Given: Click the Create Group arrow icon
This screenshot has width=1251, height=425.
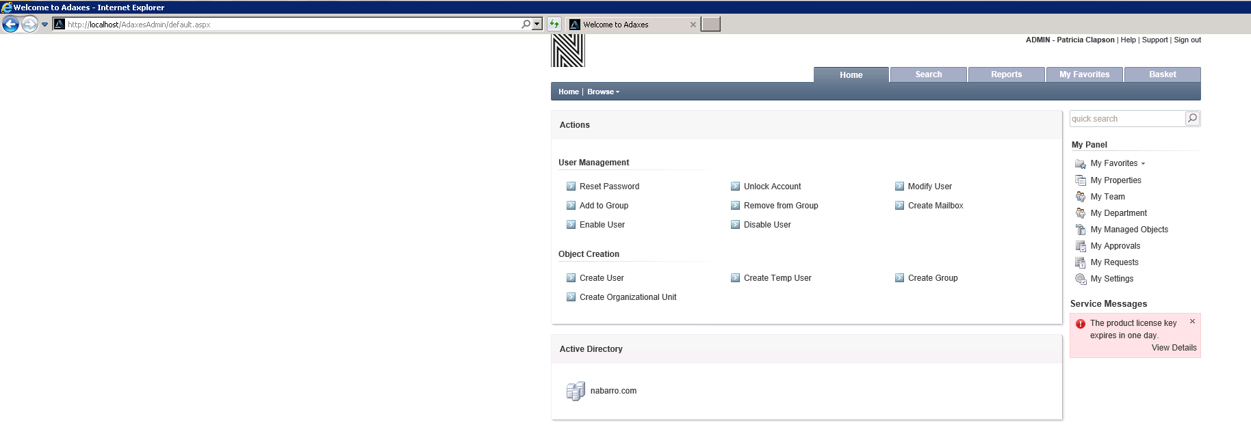Looking at the screenshot, I should (899, 278).
